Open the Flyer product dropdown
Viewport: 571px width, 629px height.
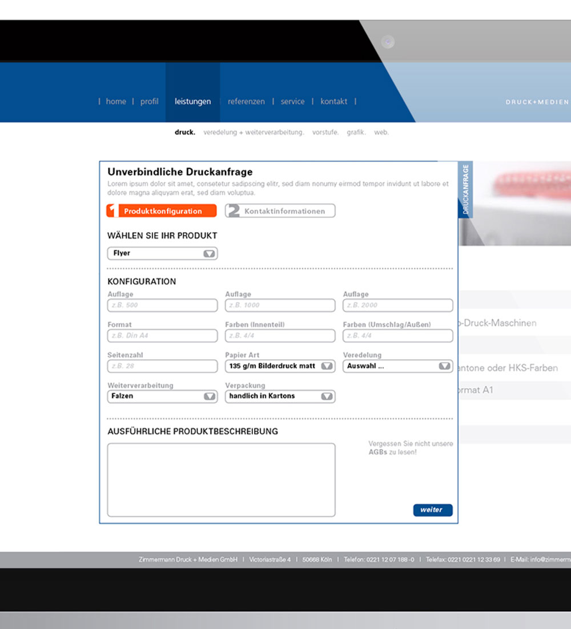pos(162,253)
